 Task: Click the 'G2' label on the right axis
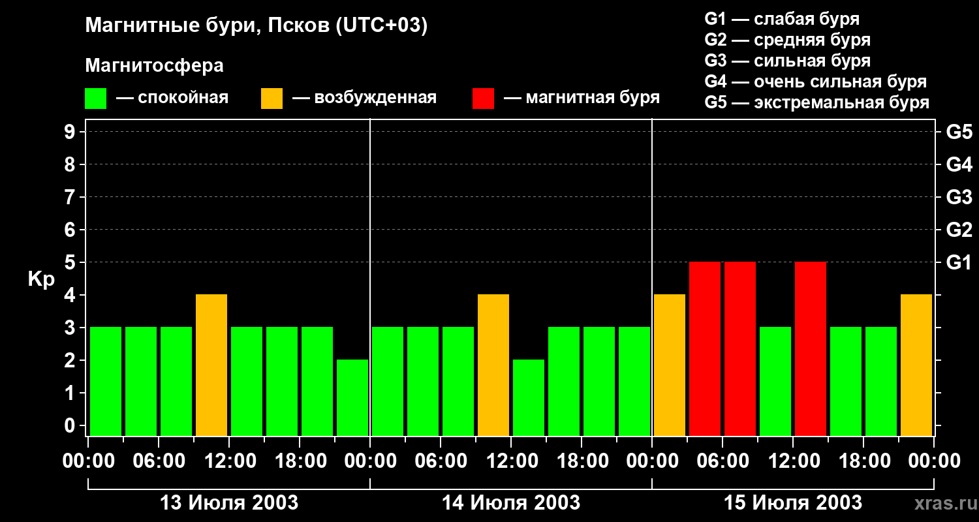pos(959,230)
